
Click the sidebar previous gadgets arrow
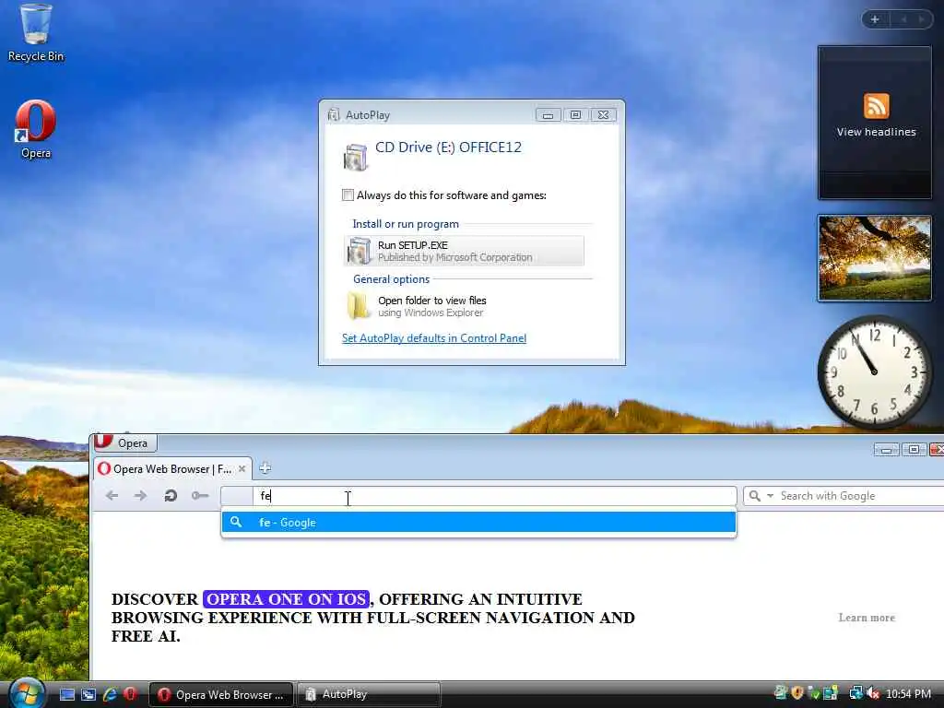click(903, 19)
